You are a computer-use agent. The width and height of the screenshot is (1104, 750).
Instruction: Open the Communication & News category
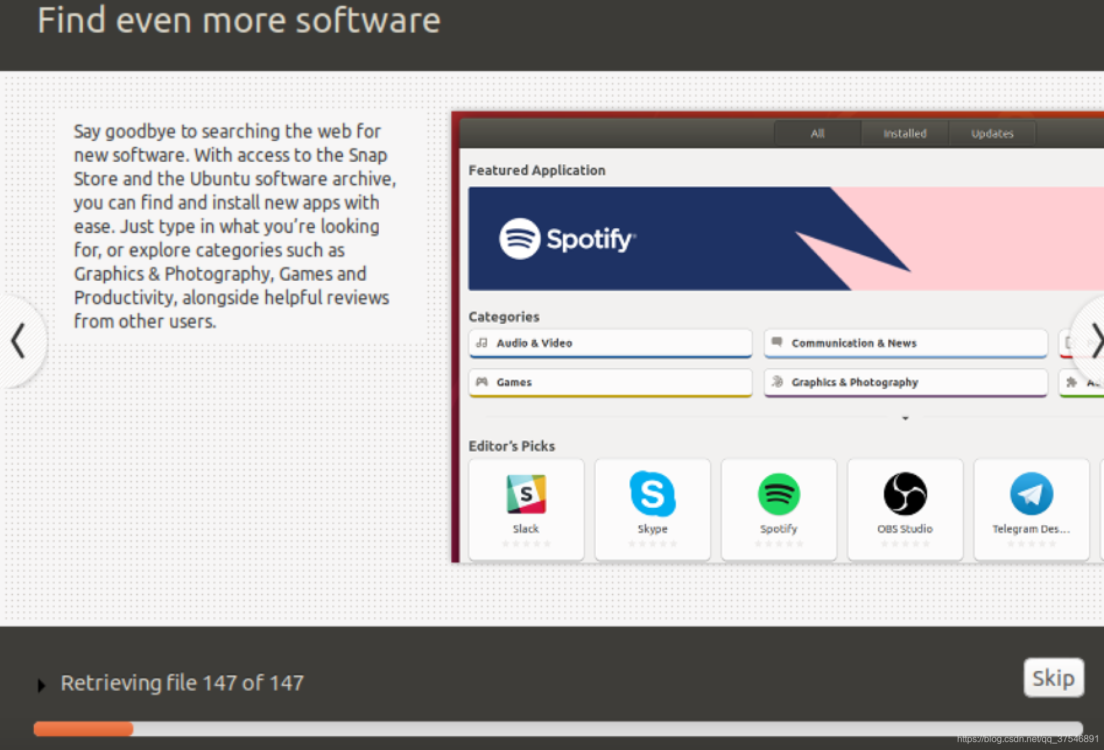click(x=905, y=344)
